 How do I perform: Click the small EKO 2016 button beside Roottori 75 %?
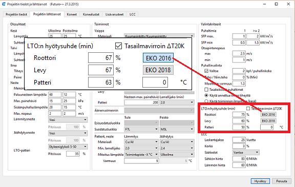[268, 114]
